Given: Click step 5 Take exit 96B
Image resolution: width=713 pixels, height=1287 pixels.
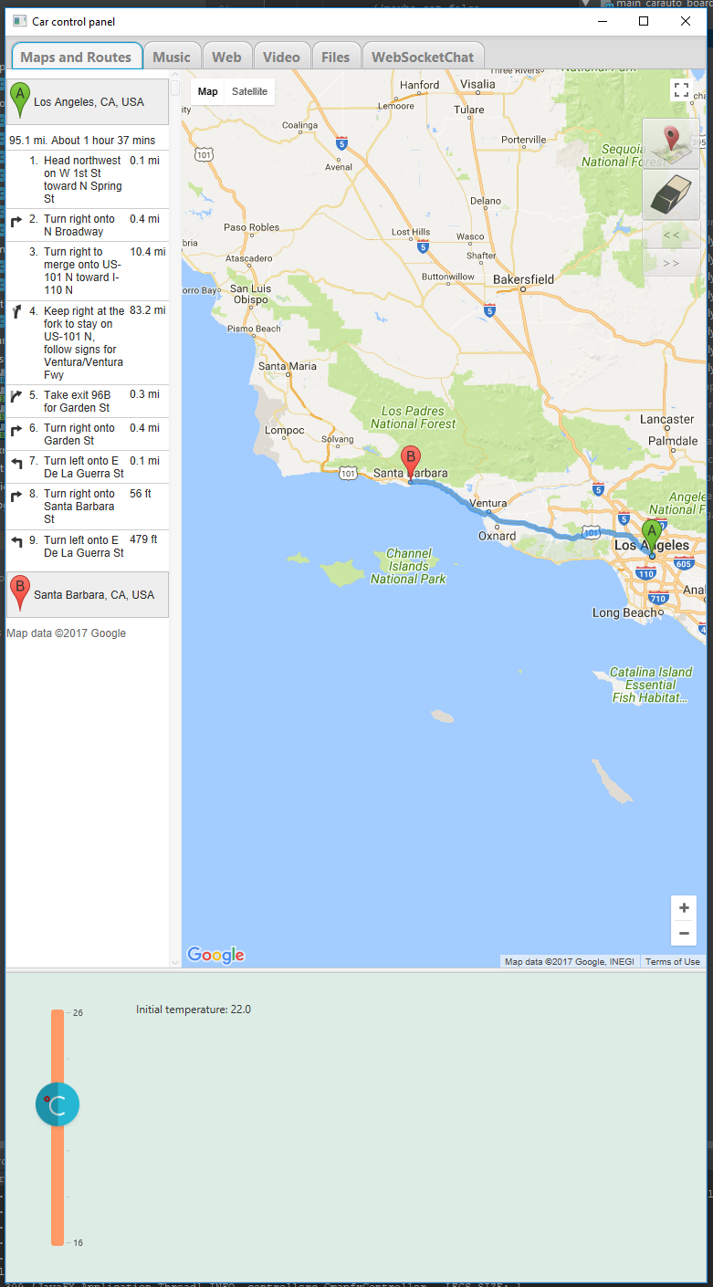Looking at the screenshot, I should pyautogui.click(x=88, y=402).
